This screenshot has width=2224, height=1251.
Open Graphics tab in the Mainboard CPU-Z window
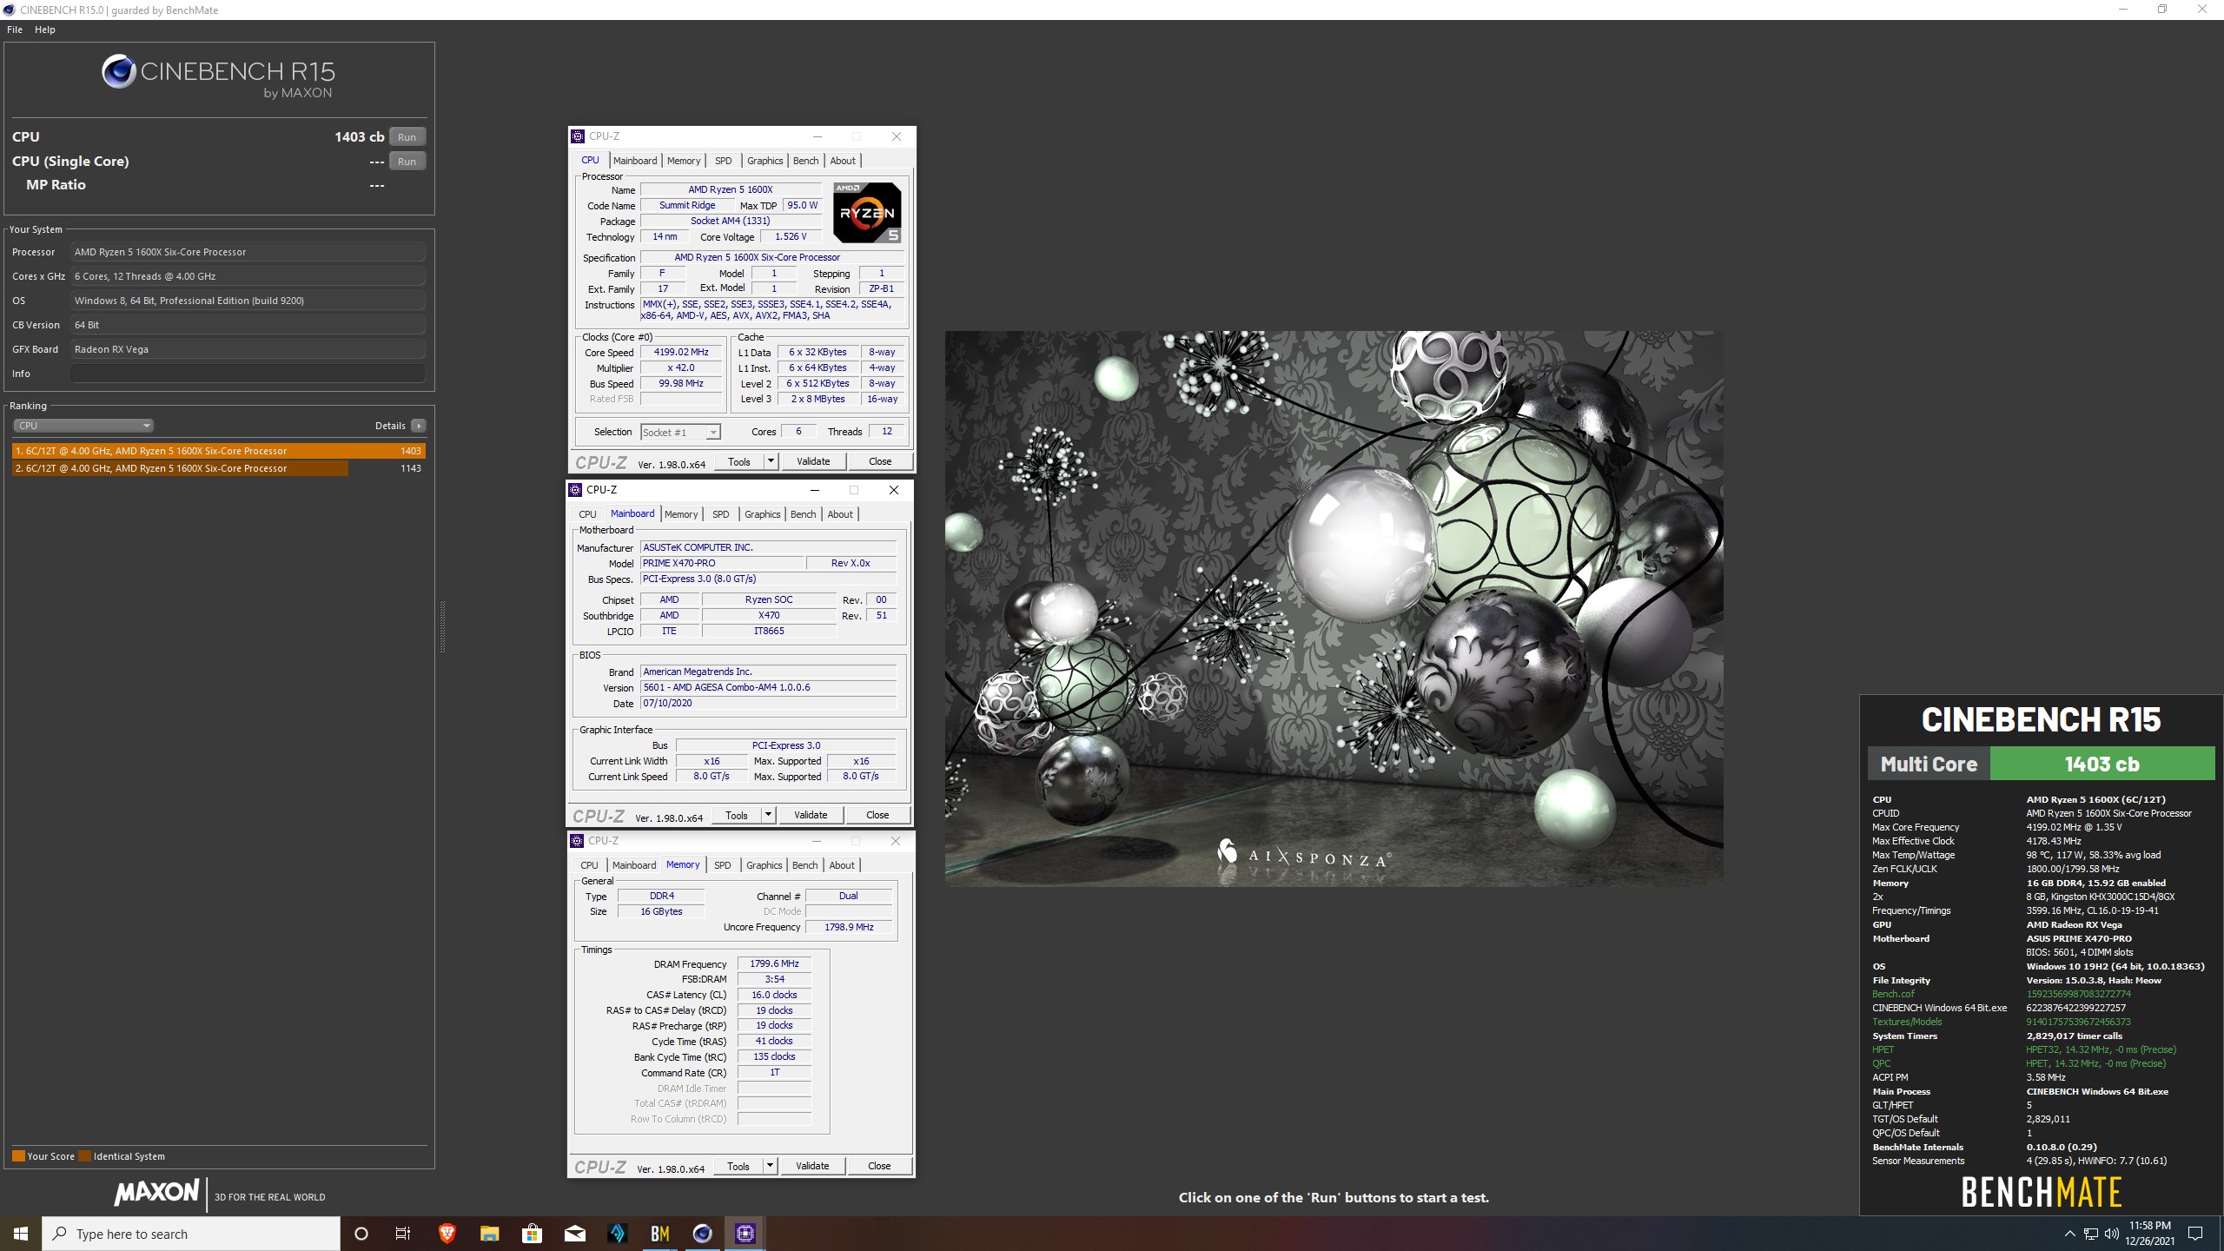[762, 514]
